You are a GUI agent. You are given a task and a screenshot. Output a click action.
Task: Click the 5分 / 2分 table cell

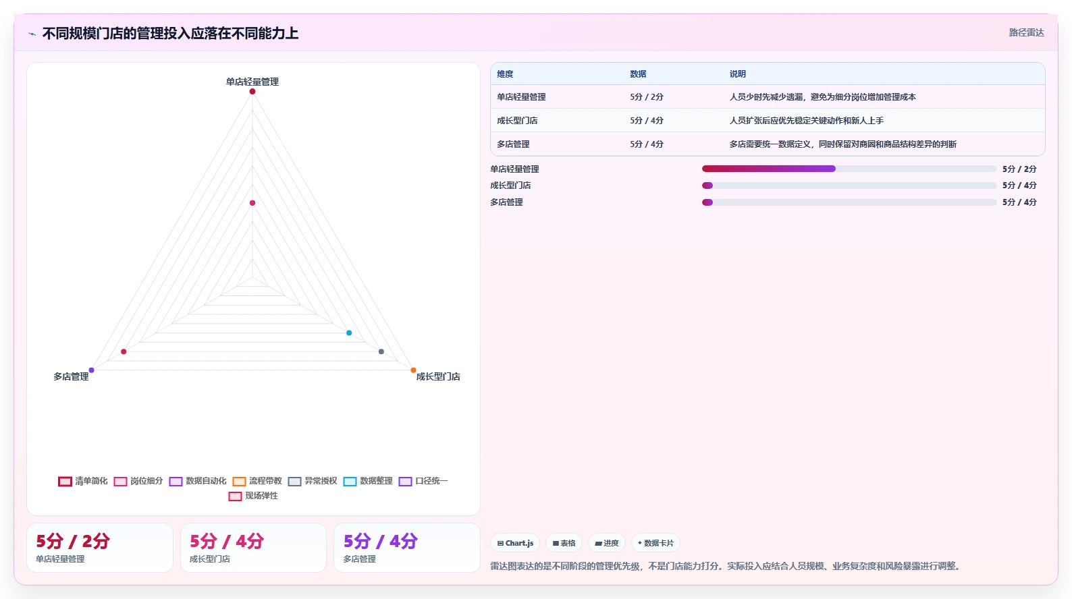(647, 97)
